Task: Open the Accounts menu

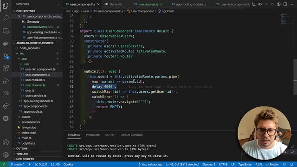Action: click(x=6, y=142)
